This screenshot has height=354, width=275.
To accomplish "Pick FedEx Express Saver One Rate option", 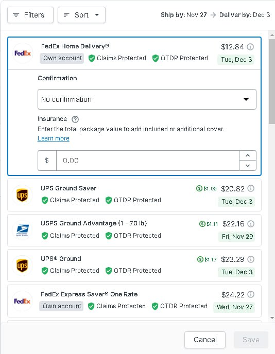I will pos(134,301).
